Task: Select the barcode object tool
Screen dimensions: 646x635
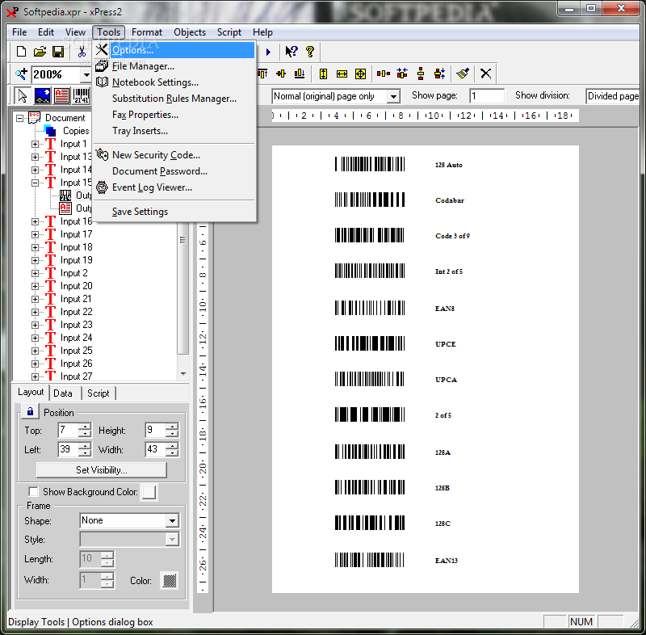Action: (82, 95)
